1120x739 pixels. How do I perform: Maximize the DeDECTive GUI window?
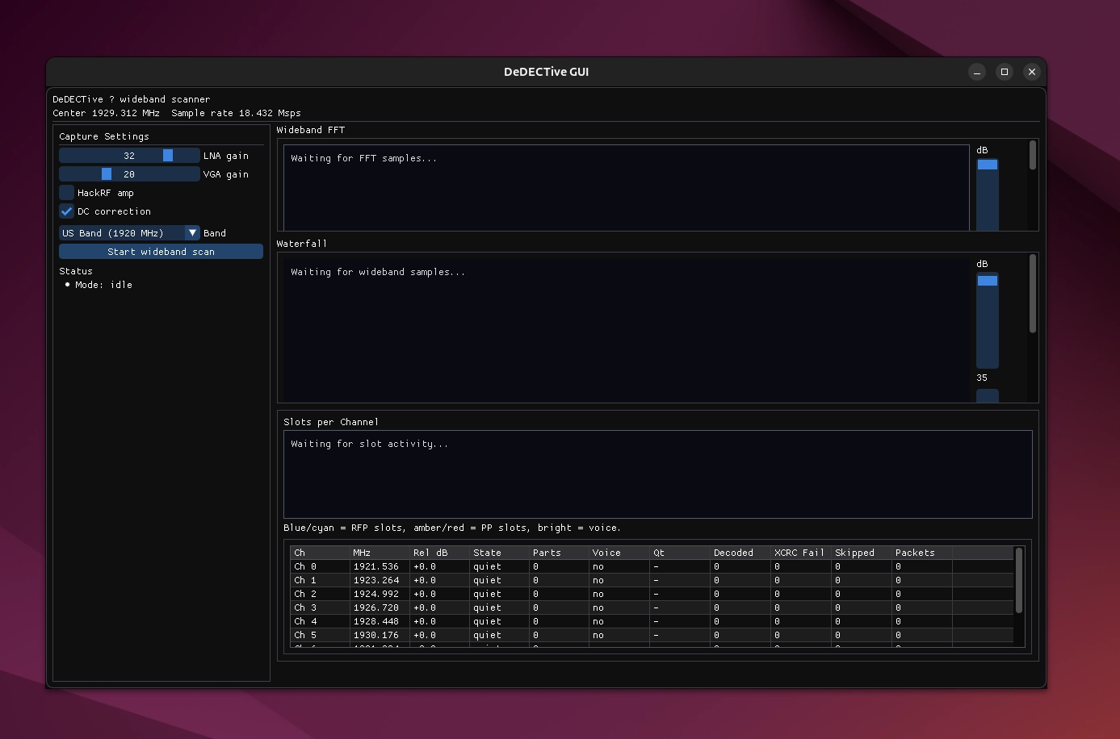point(1005,72)
